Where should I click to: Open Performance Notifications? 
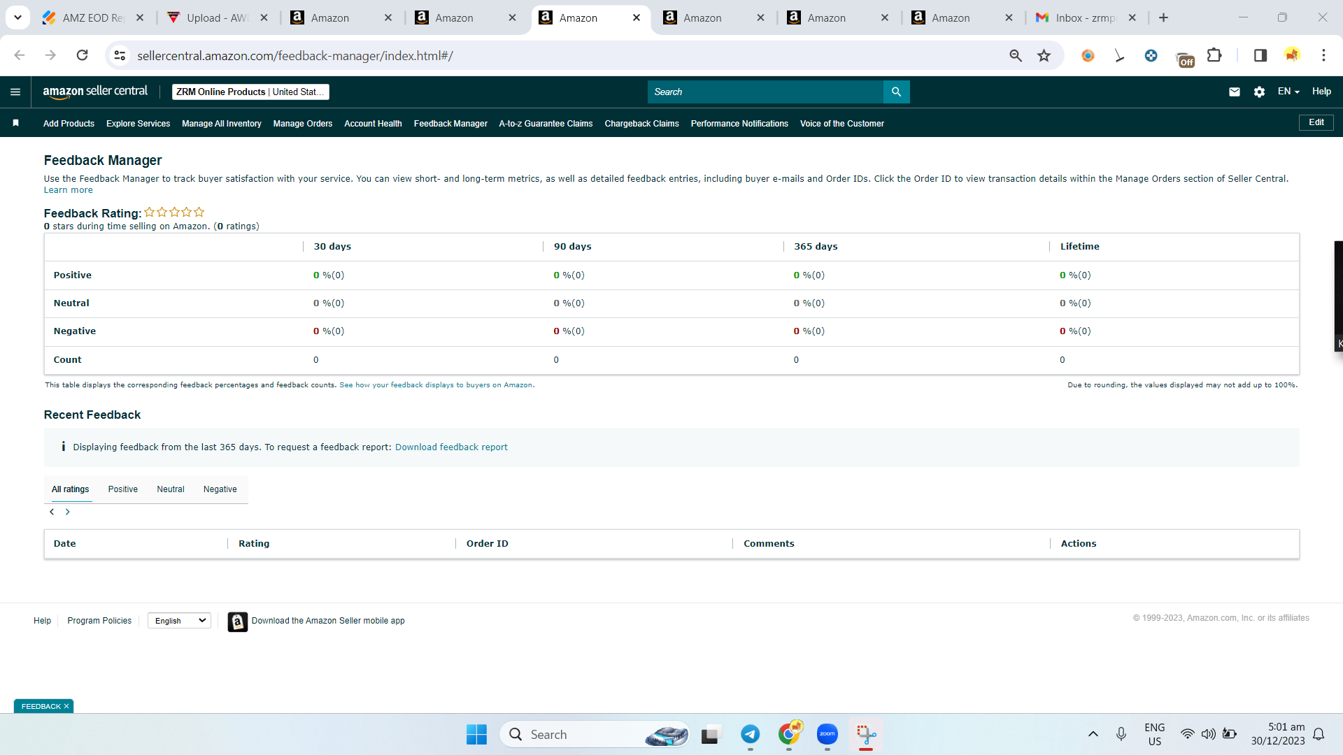(739, 124)
